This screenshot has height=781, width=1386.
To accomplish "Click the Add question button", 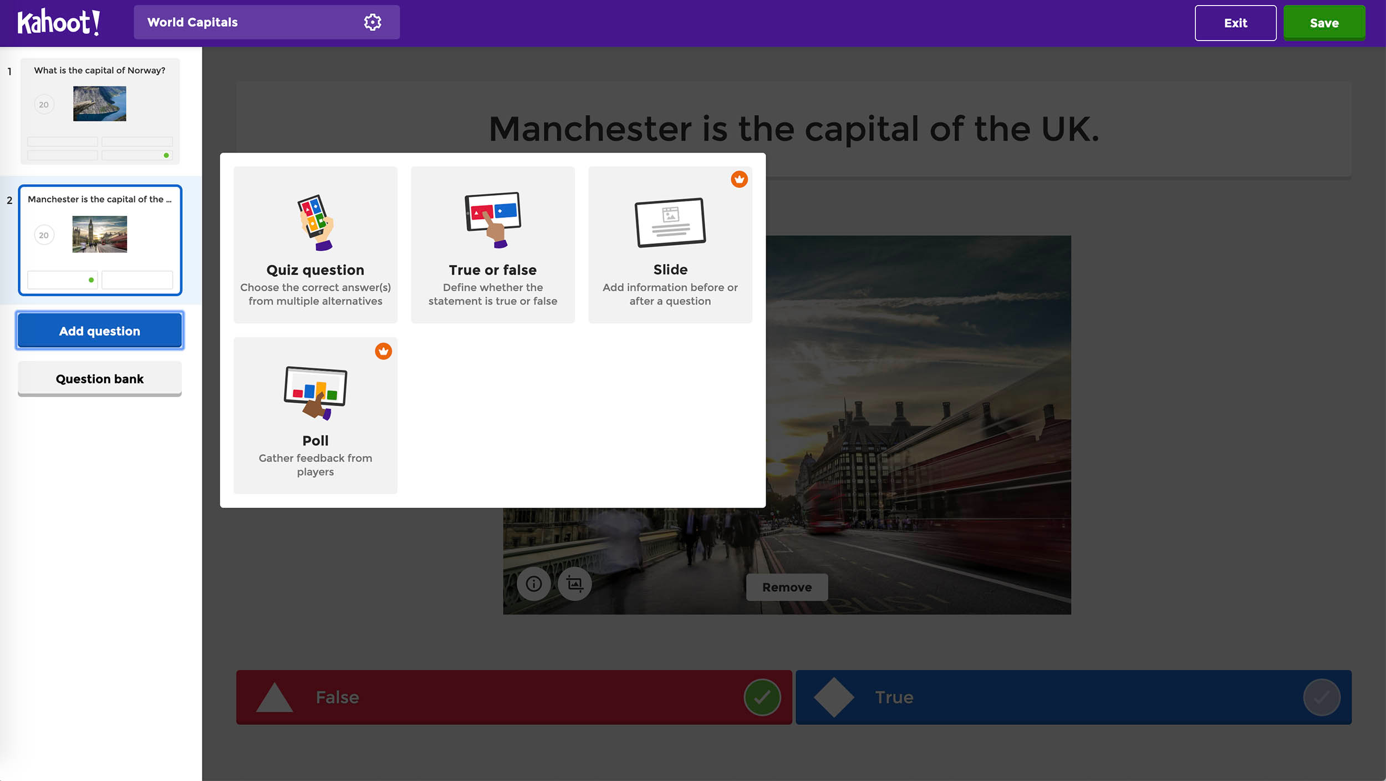I will pyautogui.click(x=99, y=331).
